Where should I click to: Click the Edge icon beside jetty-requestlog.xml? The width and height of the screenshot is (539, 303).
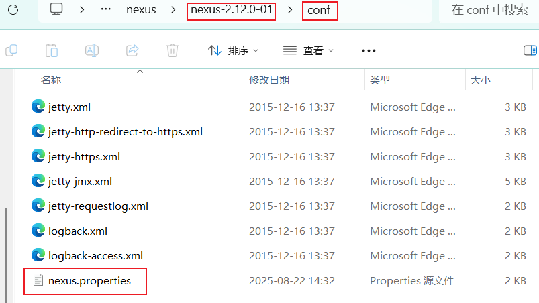click(x=38, y=206)
